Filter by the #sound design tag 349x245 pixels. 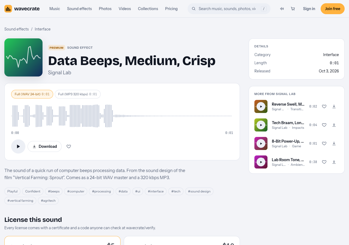tap(199, 191)
